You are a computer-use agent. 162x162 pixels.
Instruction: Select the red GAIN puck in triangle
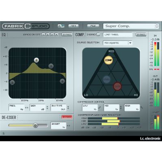[x=117, y=86]
